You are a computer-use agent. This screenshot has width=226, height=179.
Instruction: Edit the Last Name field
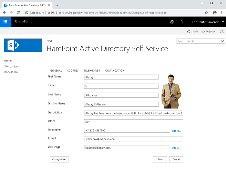click(x=121, y=95)
